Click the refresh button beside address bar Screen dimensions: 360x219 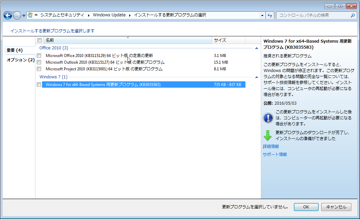click(x=270, y=15)
